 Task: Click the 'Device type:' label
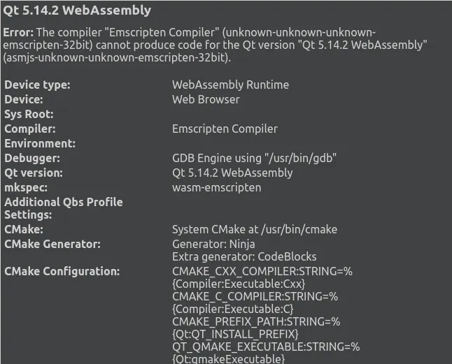pyautogui.click(x=37, y=85)
